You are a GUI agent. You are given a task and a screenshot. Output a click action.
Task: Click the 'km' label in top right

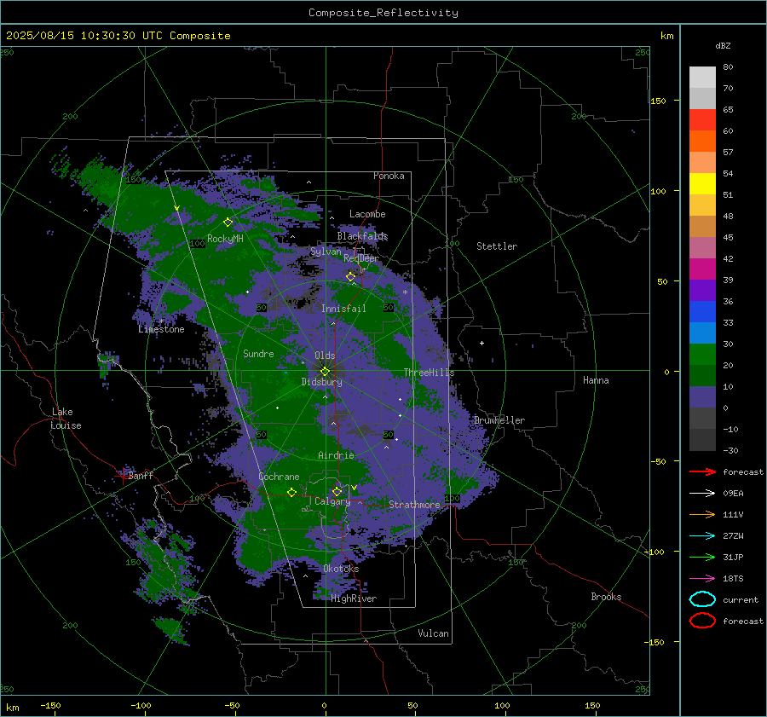[x=666, y=36]
